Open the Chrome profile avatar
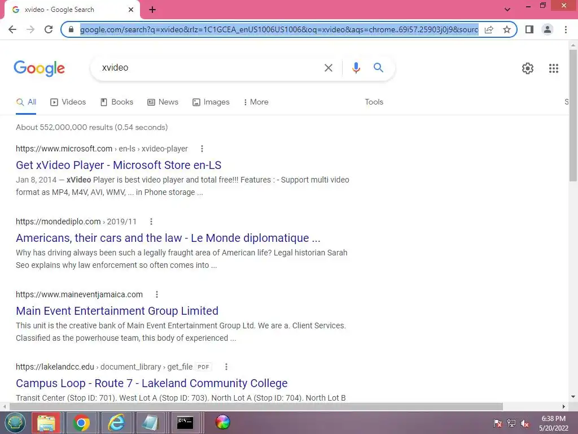Screen dimensions: 578x434 (x=548, y=29)
